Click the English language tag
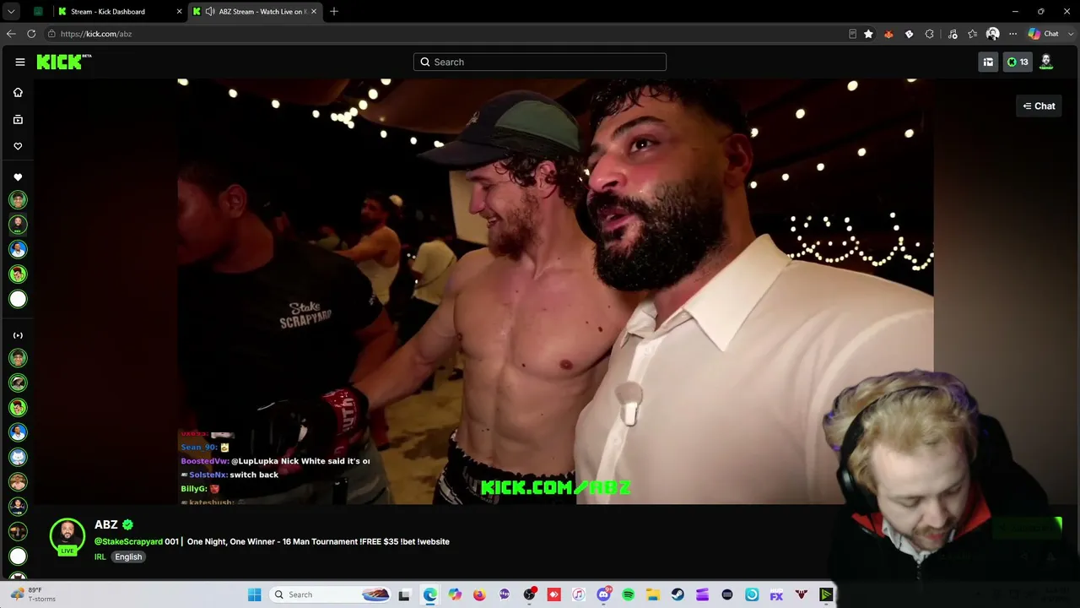 click(128, 556)
